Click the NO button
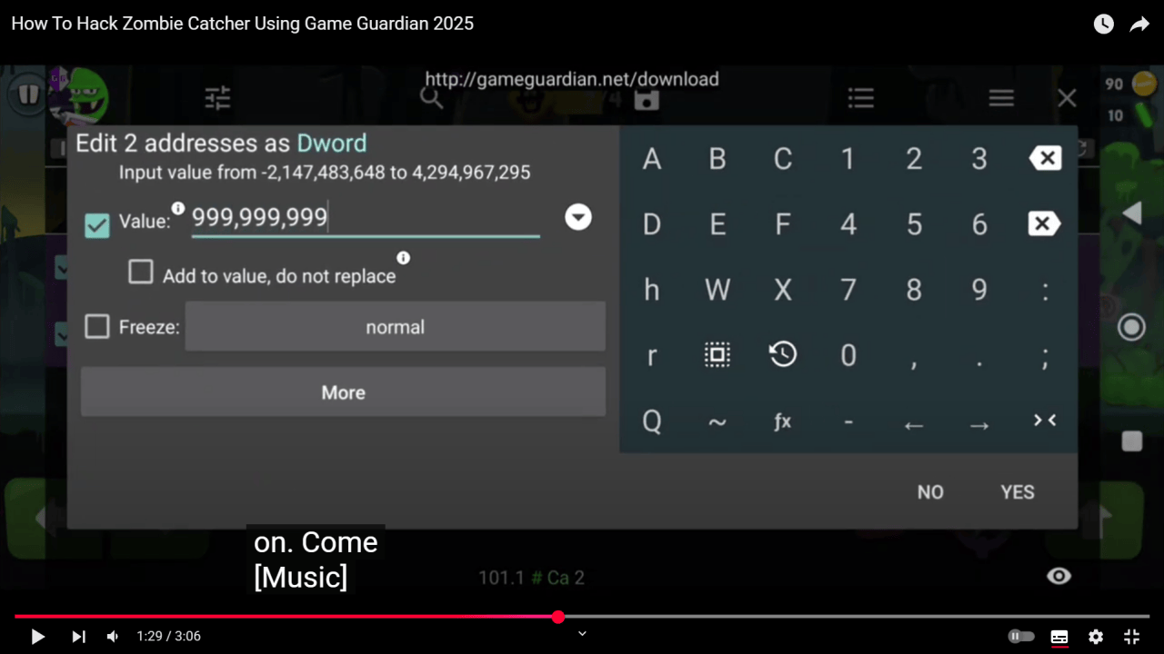Image resolution: width=1164 pixels, height=654 pixels. [930, 492]
